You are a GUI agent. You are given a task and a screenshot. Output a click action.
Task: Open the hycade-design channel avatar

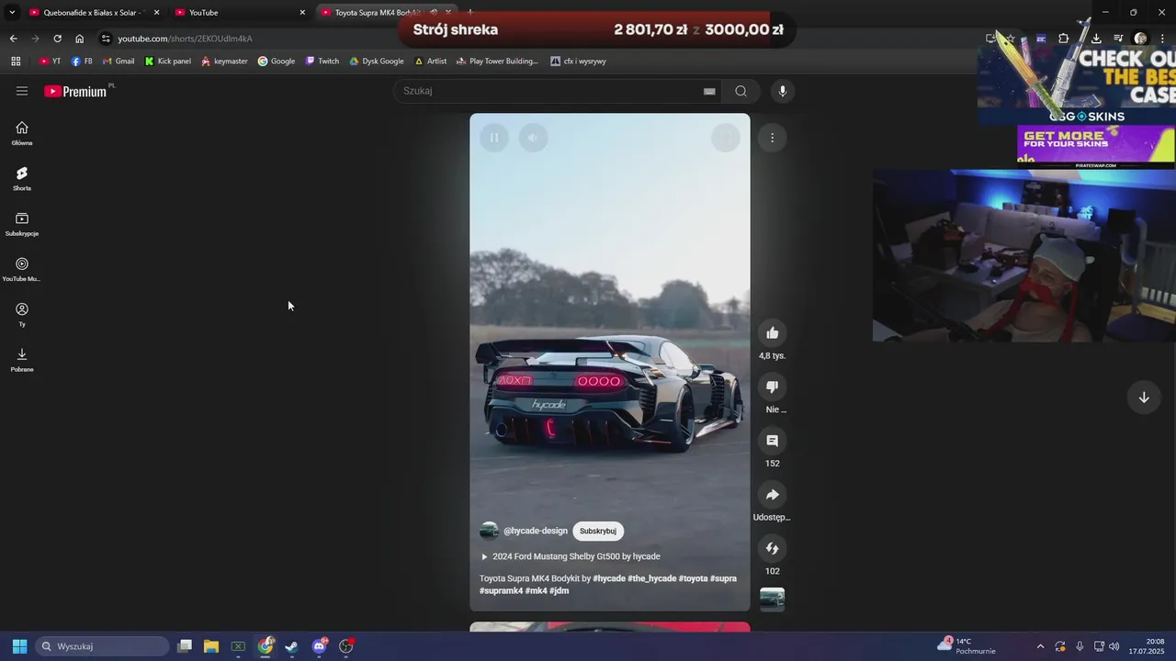click(489, 531)
